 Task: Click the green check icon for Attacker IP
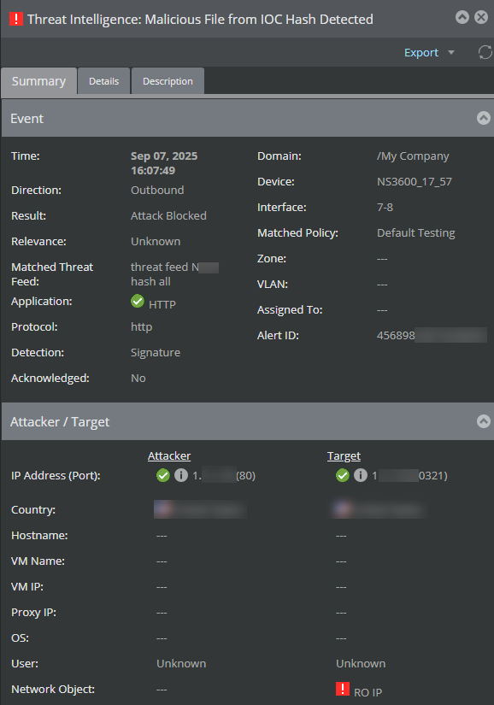163,475
